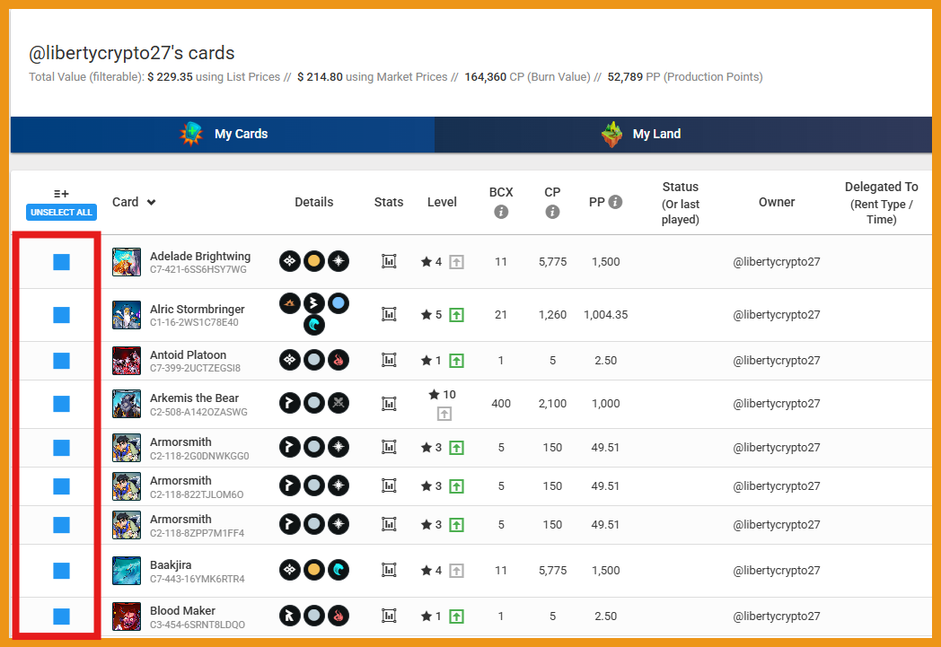The height and width of the screenshot is (647, 941).
Task: Click green level-up arrow for Alric Stormbringer
Action: [456, 315]
